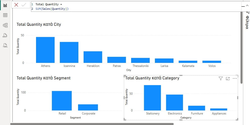Click the 'Segment' x-axis title

pos(75,118)
